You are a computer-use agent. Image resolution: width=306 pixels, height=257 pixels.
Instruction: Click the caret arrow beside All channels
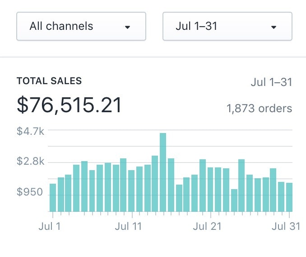[127, 27]
